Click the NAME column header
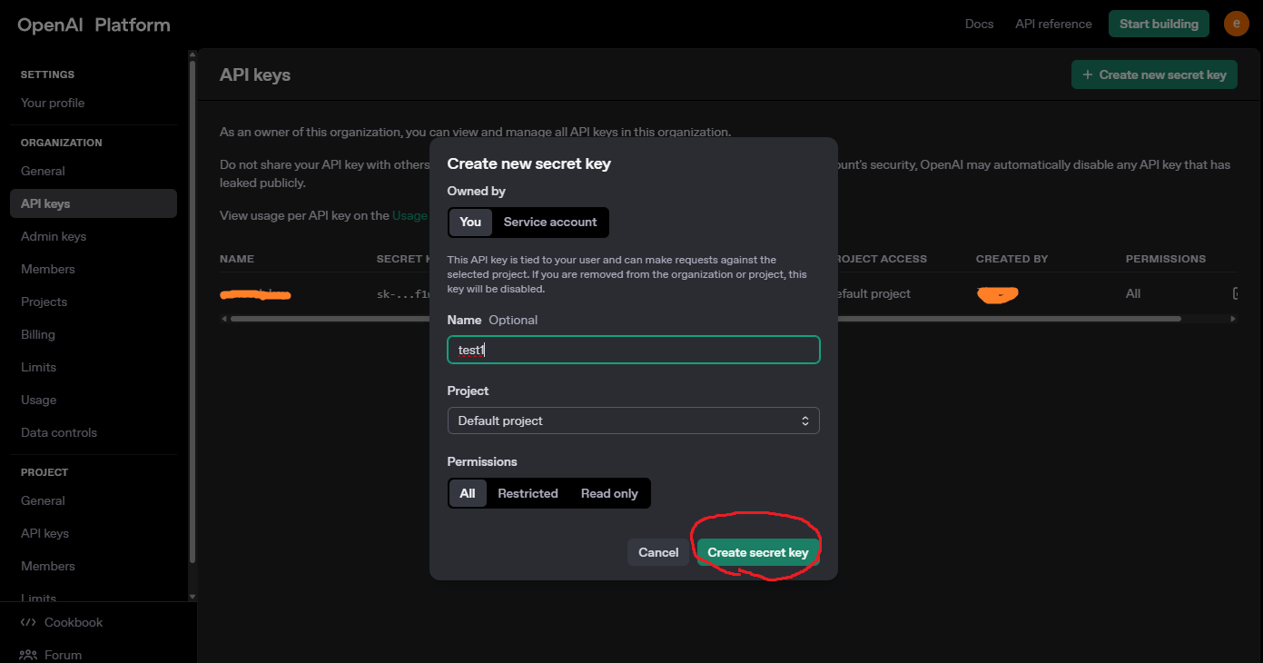The image size is (1263, 663). tap(237, 259)
